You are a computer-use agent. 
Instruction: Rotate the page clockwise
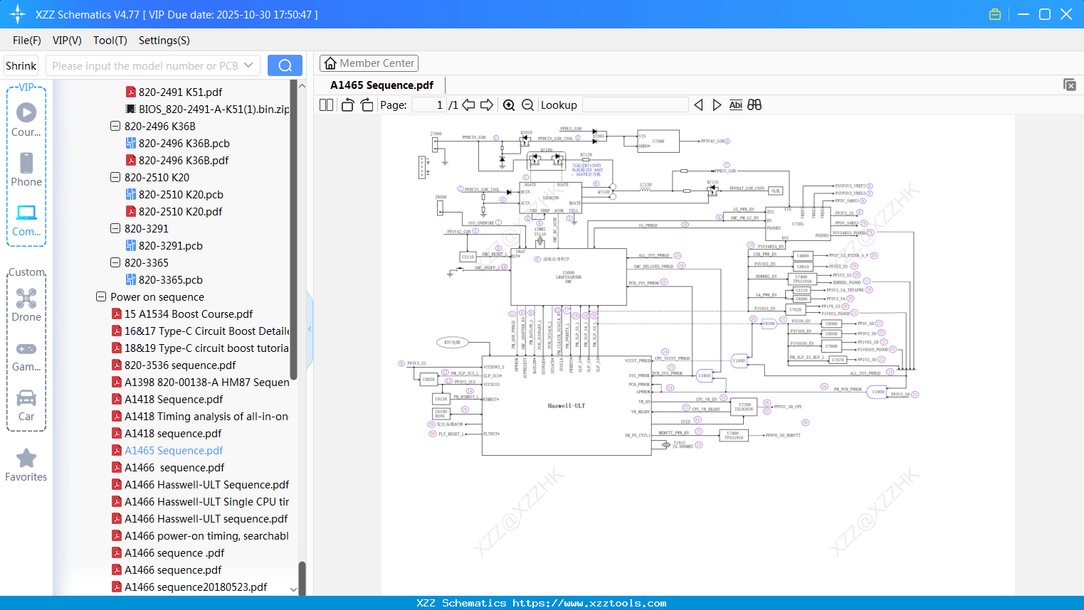point(367,105)
